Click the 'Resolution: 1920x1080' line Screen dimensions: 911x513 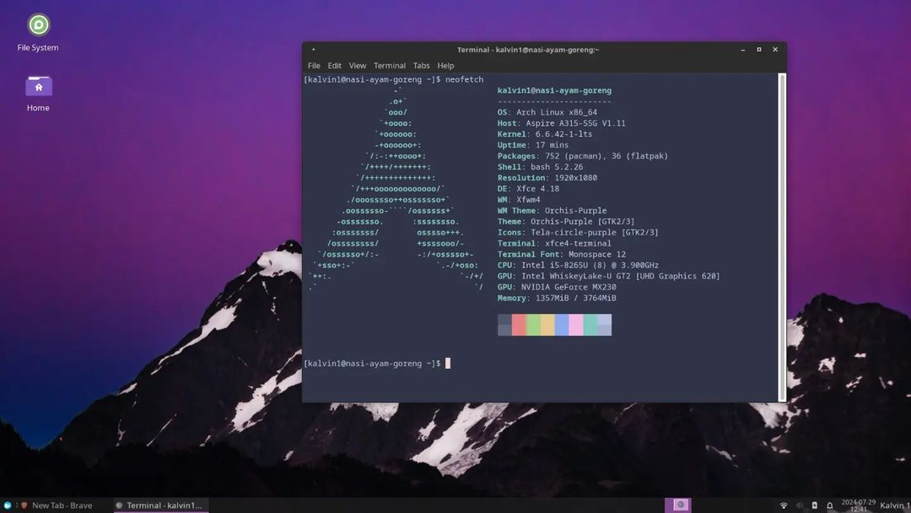click(547, 178)
